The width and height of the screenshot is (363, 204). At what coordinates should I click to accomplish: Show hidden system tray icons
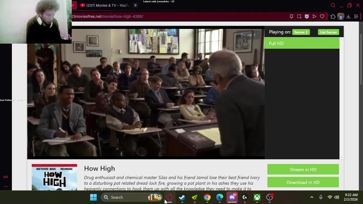[x=312, y=197]
